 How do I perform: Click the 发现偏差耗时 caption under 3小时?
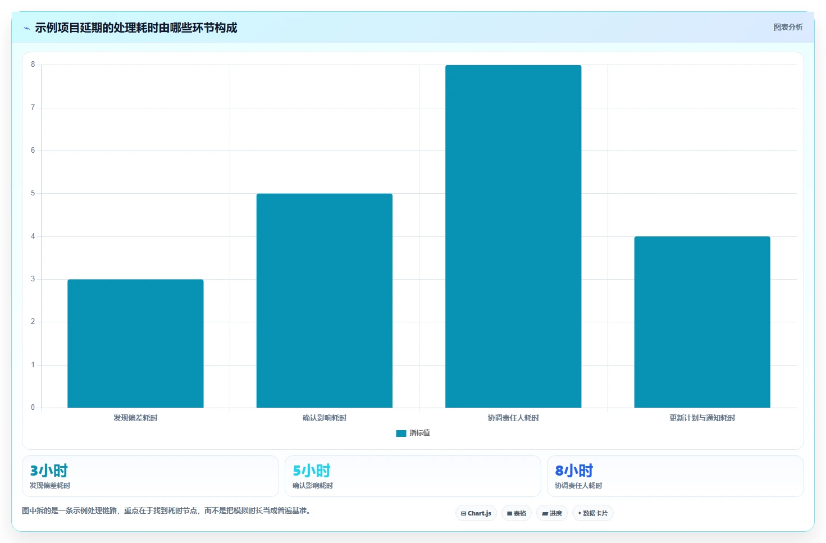[50, 486]
